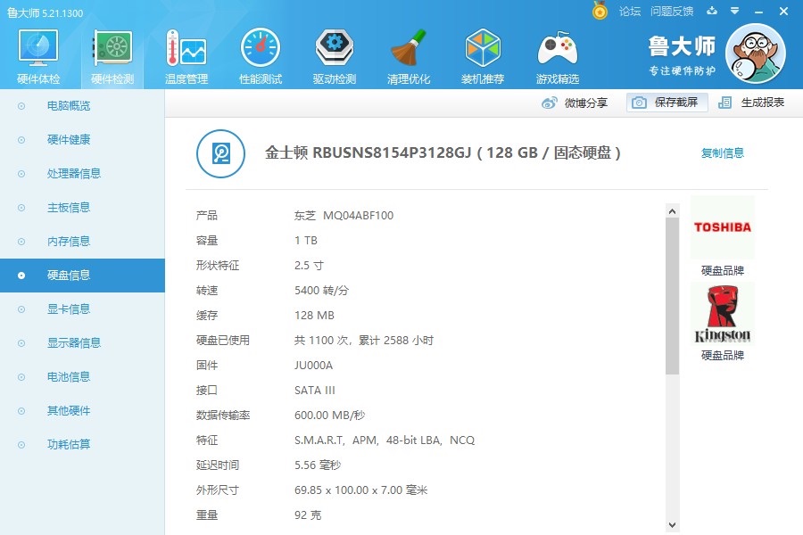Open 问题反馈 feedback link
Image resolution: width=803 pixels, height=535 pixels.
click(x=672, y=12)
